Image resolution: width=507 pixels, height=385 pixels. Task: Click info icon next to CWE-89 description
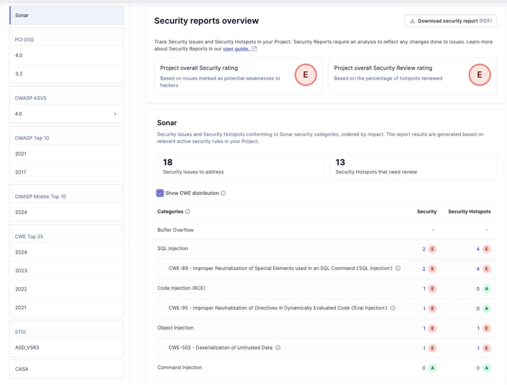(x=398, y=268)
